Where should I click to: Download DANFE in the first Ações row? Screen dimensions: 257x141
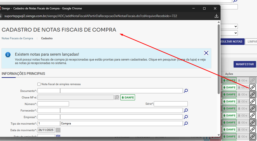pyautogui.click(x=229, y=80)
